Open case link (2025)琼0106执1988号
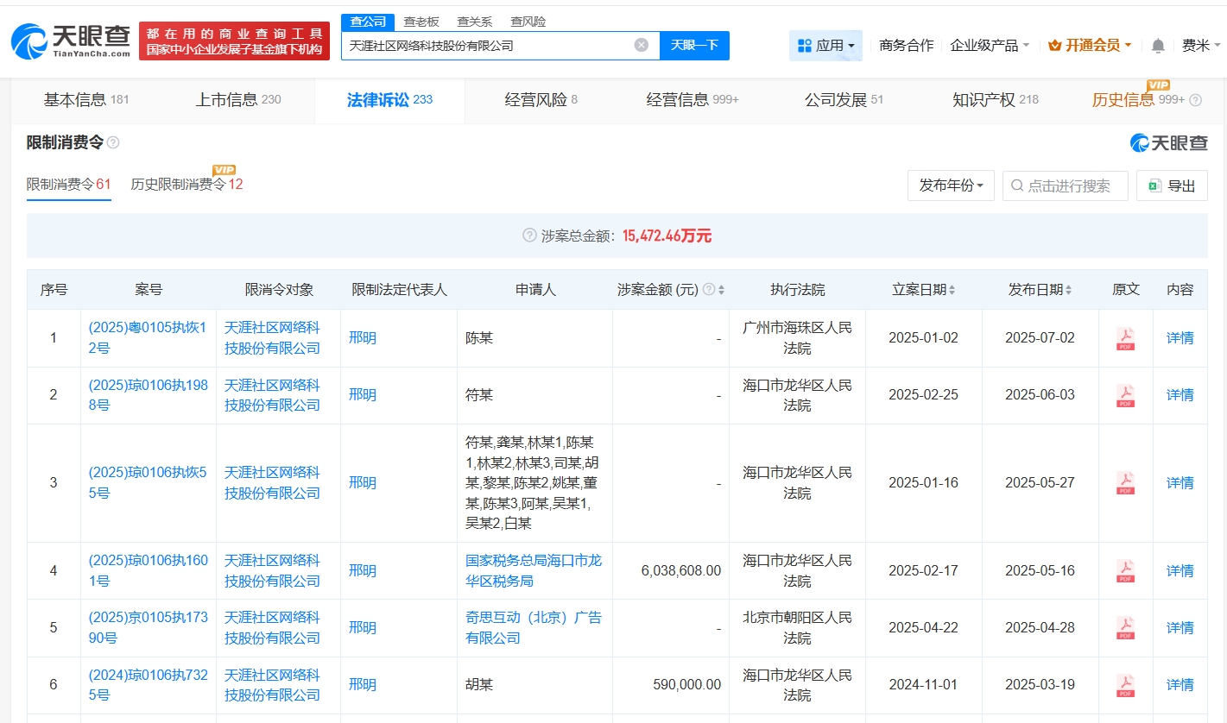Screen dimensions: 1227x723 pos(148,395)
